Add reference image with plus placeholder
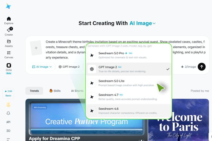Viewport: 212px width, 141px height. pos(36,48)
